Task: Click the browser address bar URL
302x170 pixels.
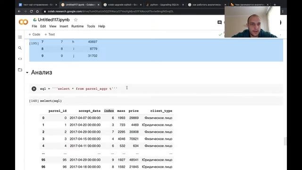Action: 110,11
